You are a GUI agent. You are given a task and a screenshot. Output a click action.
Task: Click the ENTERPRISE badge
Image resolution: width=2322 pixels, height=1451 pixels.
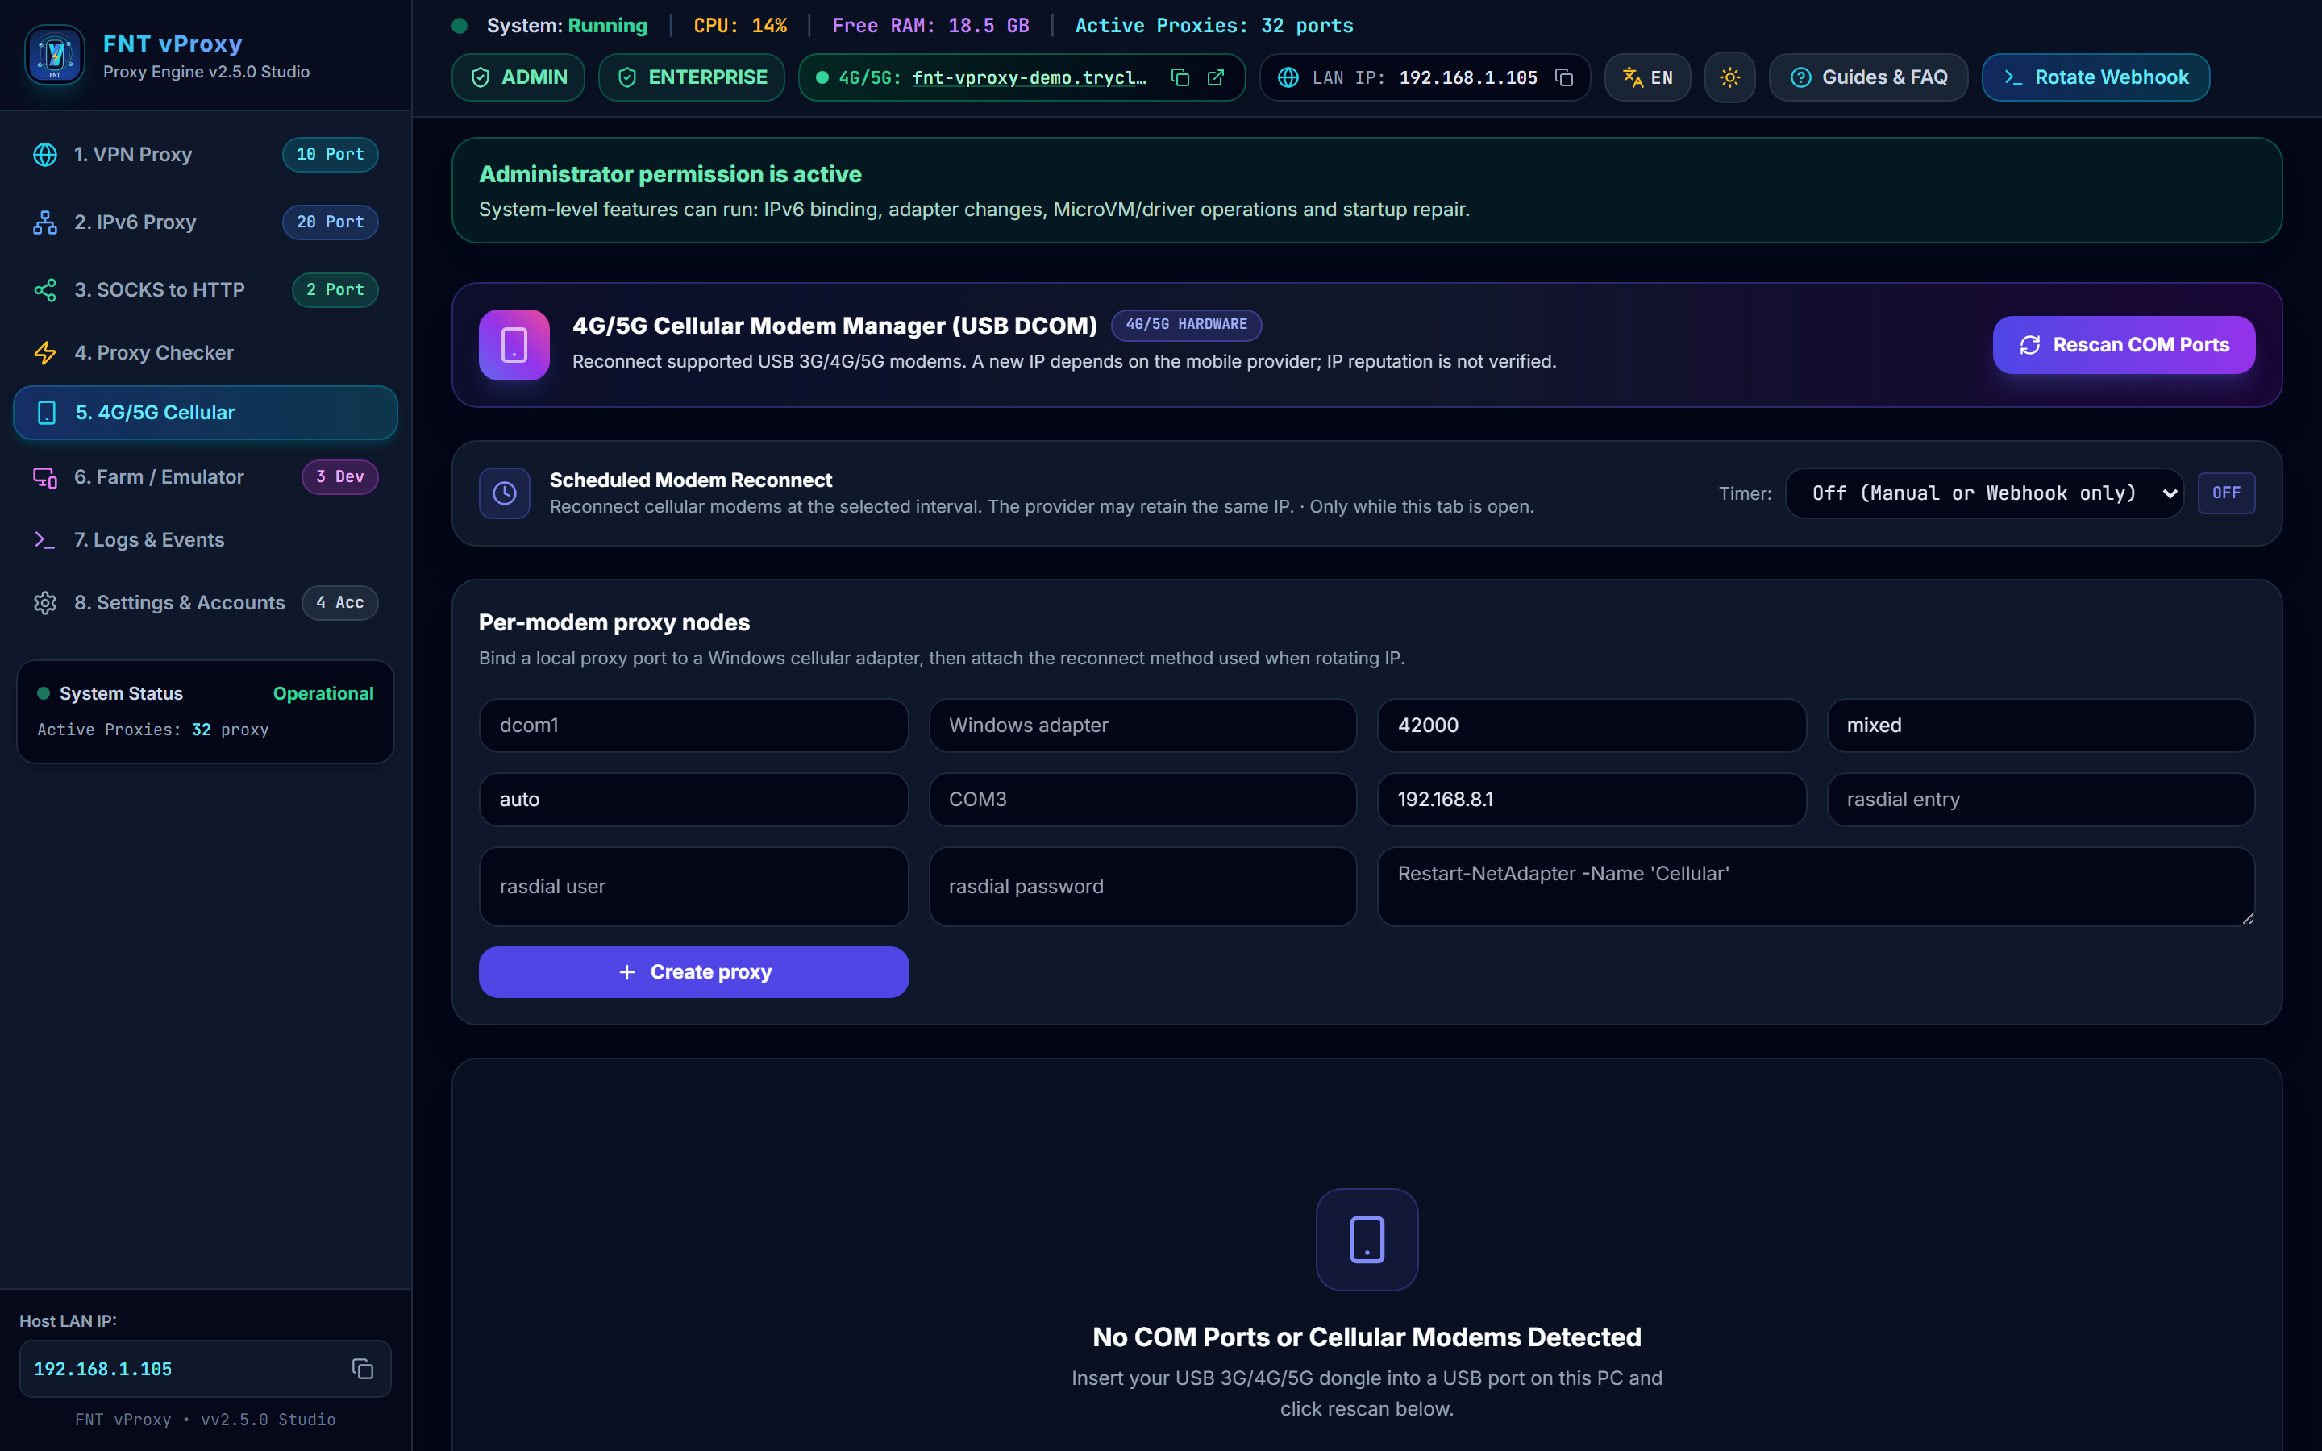(691, 77)
